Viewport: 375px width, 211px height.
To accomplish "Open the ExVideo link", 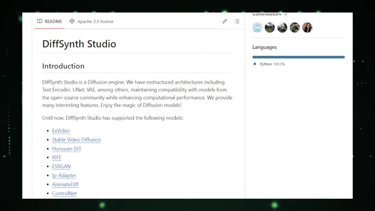I will coord(61,131).
